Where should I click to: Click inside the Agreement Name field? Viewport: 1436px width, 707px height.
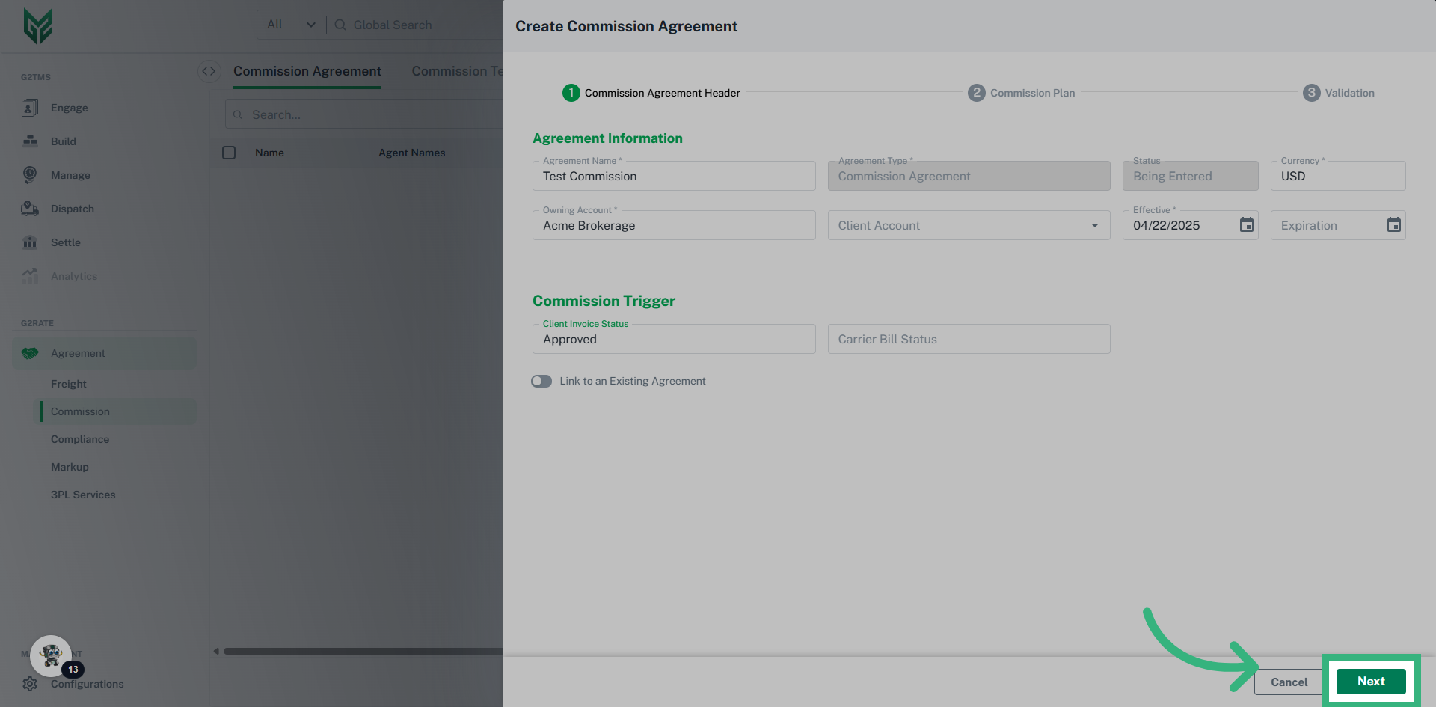pyautogui.click(x=673, y=177)
